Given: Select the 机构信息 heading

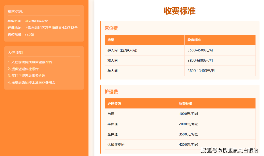Looking at the screenshot, I should pos(15,12).
